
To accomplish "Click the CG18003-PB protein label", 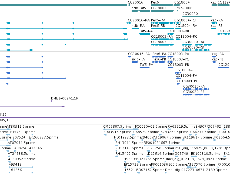I will point(178,65).
